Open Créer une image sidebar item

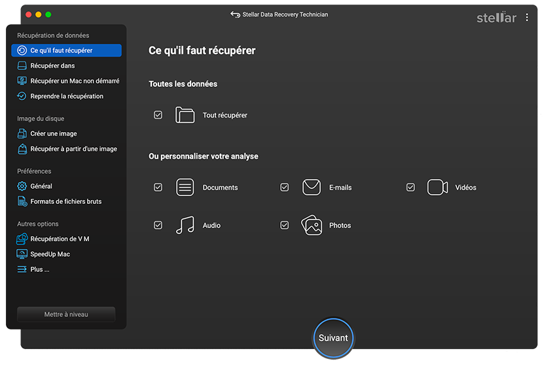point(53,134)
